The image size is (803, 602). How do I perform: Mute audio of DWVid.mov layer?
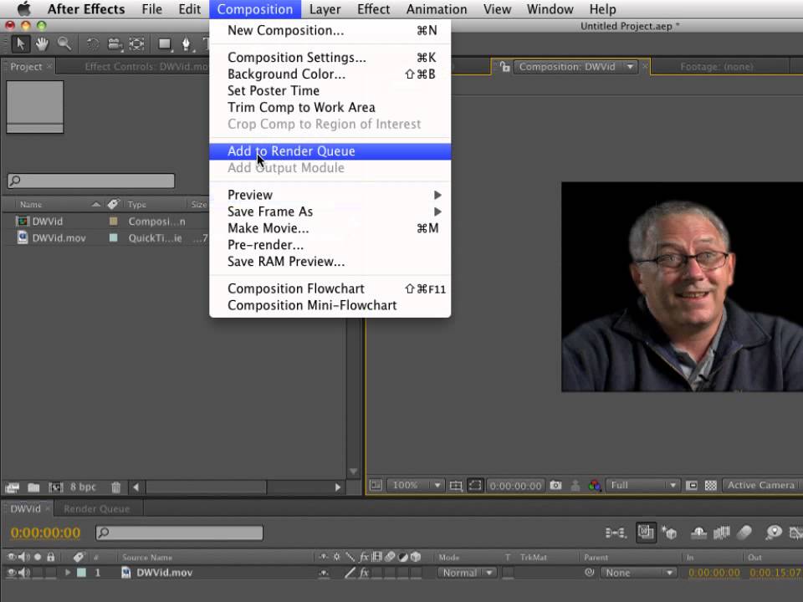point(24,573)
